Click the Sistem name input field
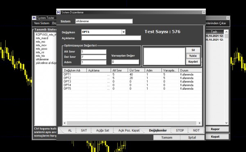 (x=104, y=21)
